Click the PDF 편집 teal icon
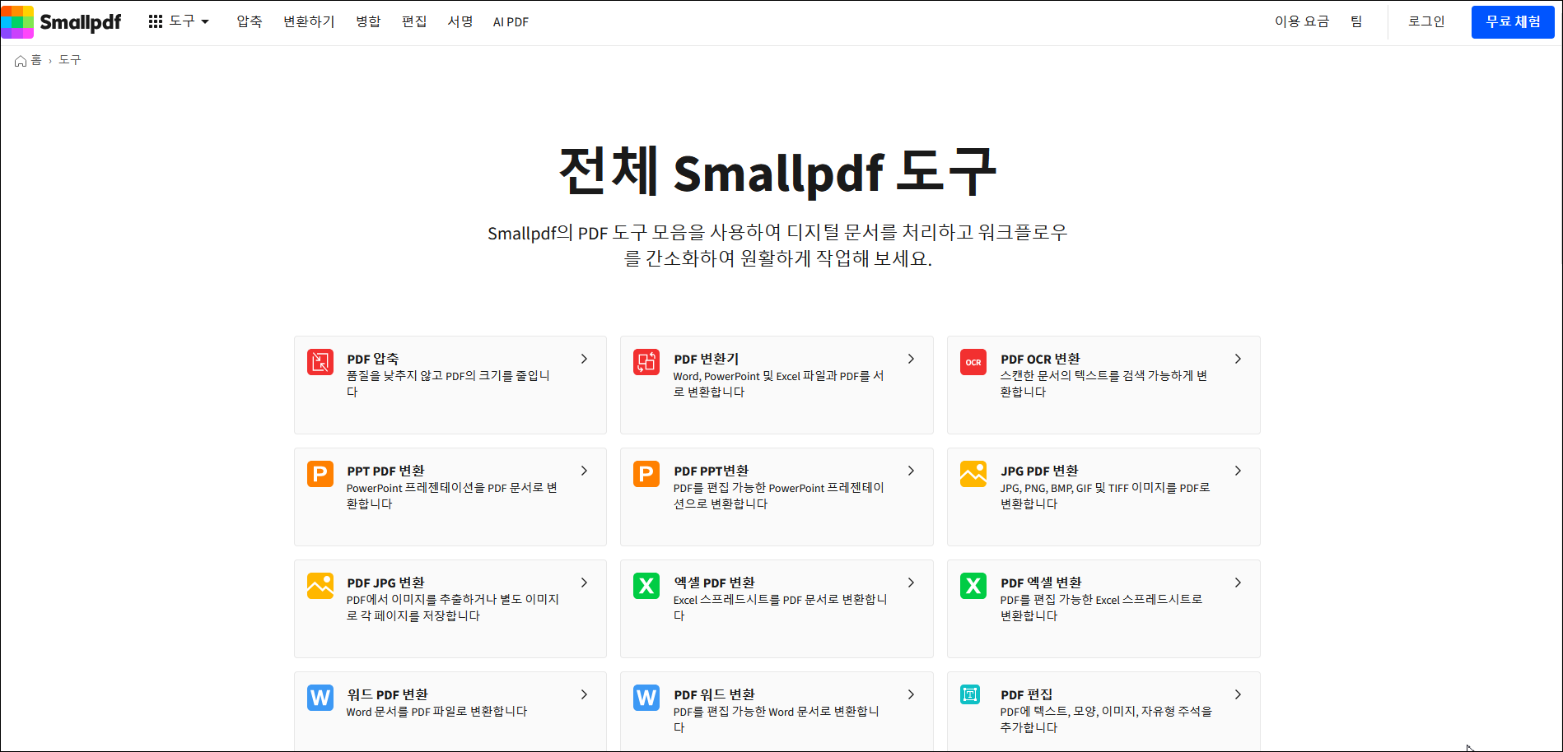Screen dimensions: 1563x752 pyautogui.click(x=970, y=694)
